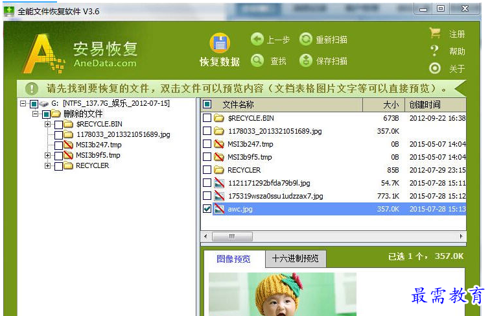Viewport: 490px width, 316px height.
Task: Switch to the 十六进制预览 tab
Action: tap(295, 259)
